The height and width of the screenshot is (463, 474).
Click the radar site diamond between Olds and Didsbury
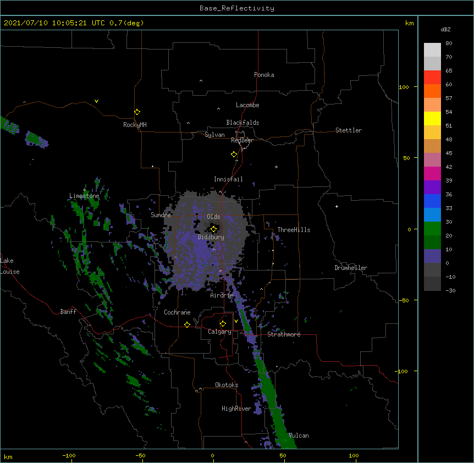pyautogui.click(x=213, y=229)
